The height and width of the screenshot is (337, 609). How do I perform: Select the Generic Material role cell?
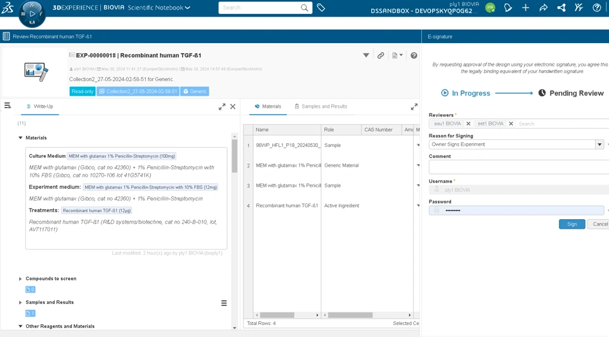341,165
